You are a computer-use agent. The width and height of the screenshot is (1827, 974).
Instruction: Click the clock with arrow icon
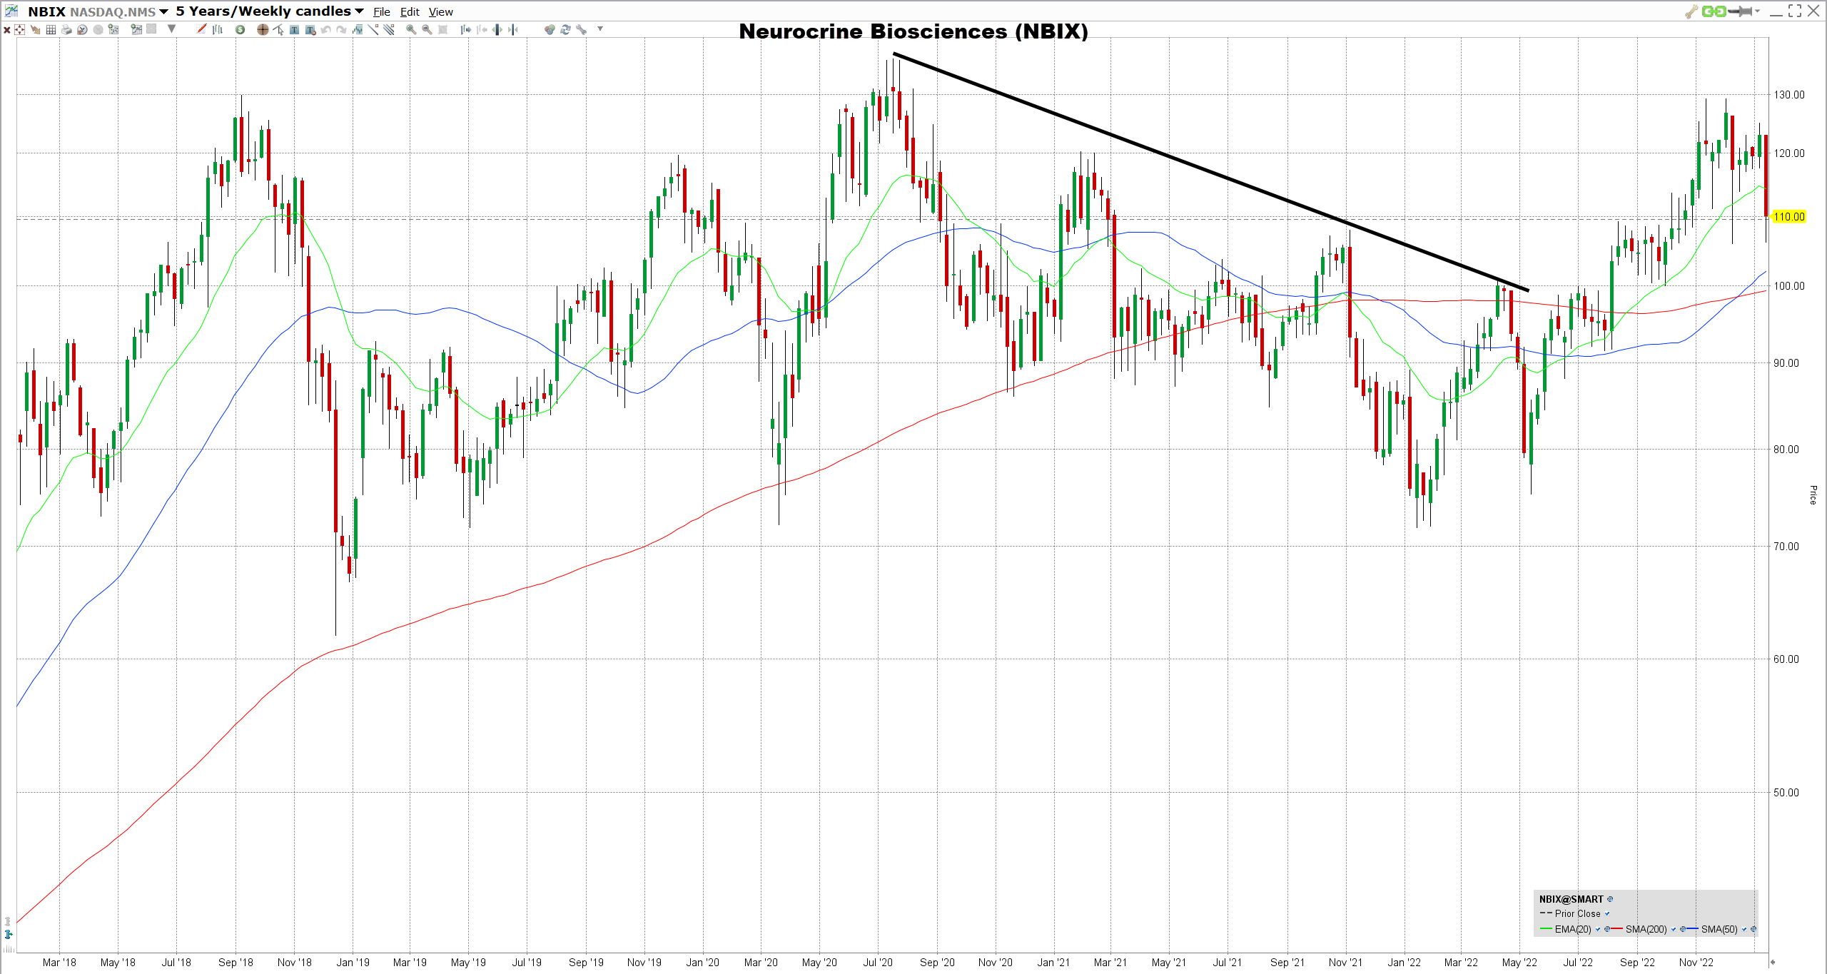(82, 29)
